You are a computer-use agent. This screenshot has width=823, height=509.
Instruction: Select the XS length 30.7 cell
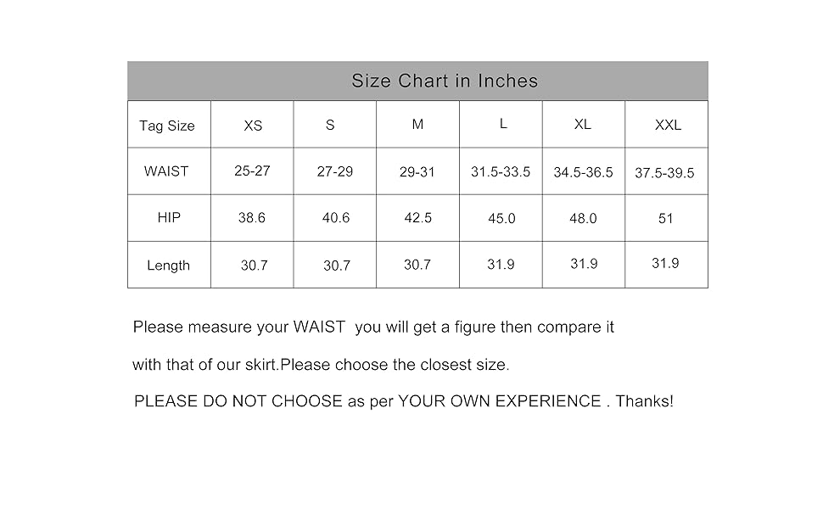pos(254,266)
